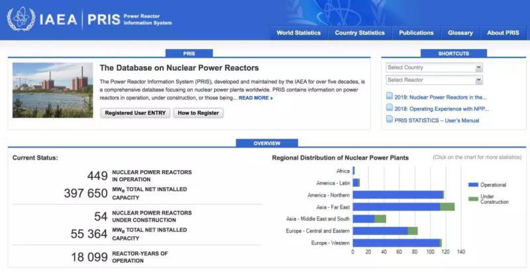Image resolution: width=530 pixels, height=272 pixels.
Task: Open the Glossary page
Action: coord(460,32)
